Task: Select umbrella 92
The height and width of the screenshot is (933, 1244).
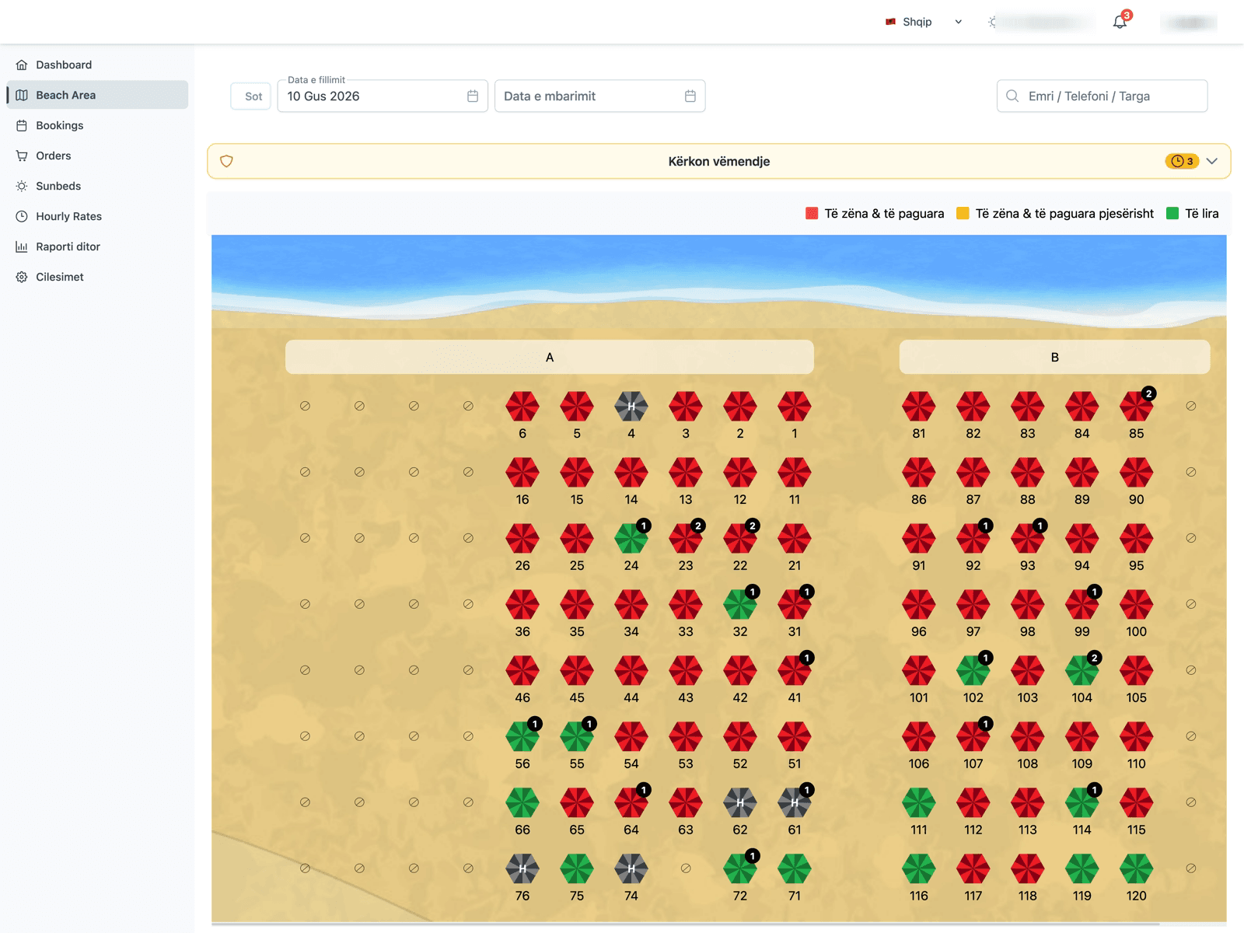Action: [x=973, y=539]
